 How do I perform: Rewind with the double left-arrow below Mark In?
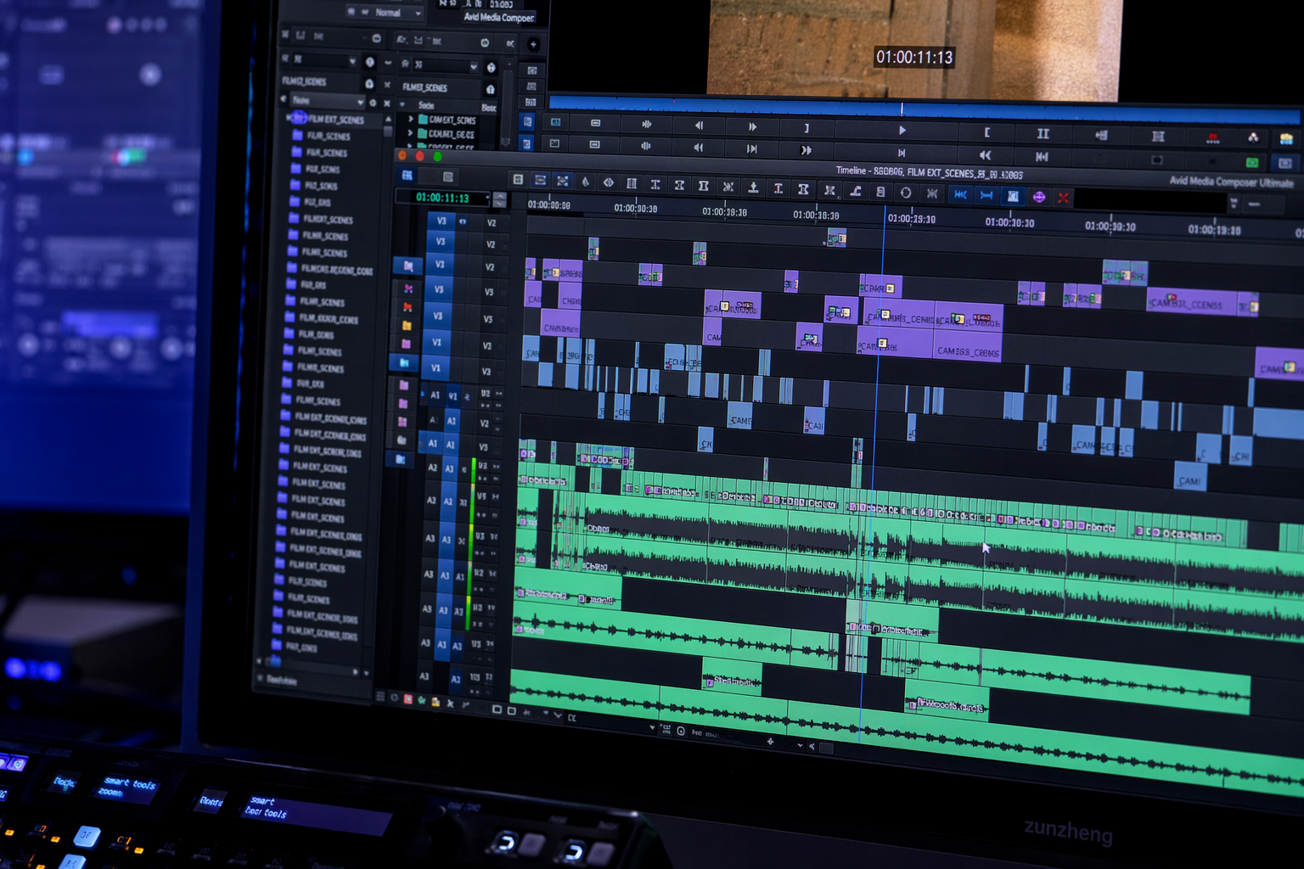tap(986, 155)
